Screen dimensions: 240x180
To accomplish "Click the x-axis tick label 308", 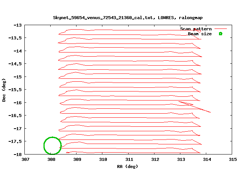I will coord(51,159).
